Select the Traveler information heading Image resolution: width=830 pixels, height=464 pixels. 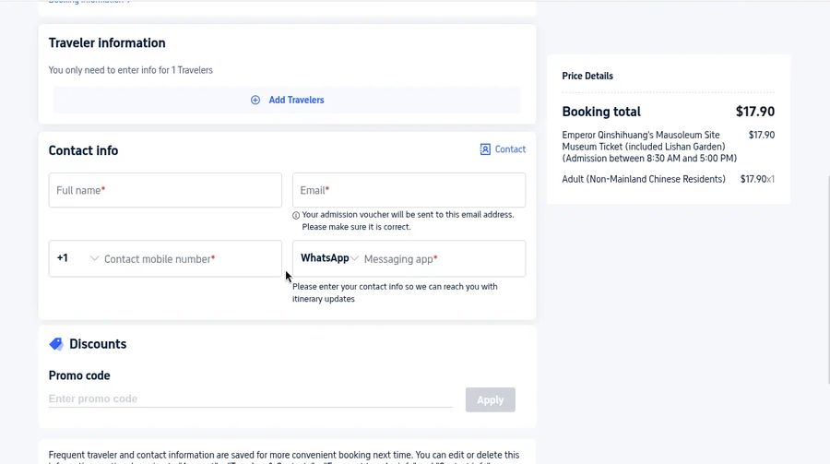pos(107,43)
